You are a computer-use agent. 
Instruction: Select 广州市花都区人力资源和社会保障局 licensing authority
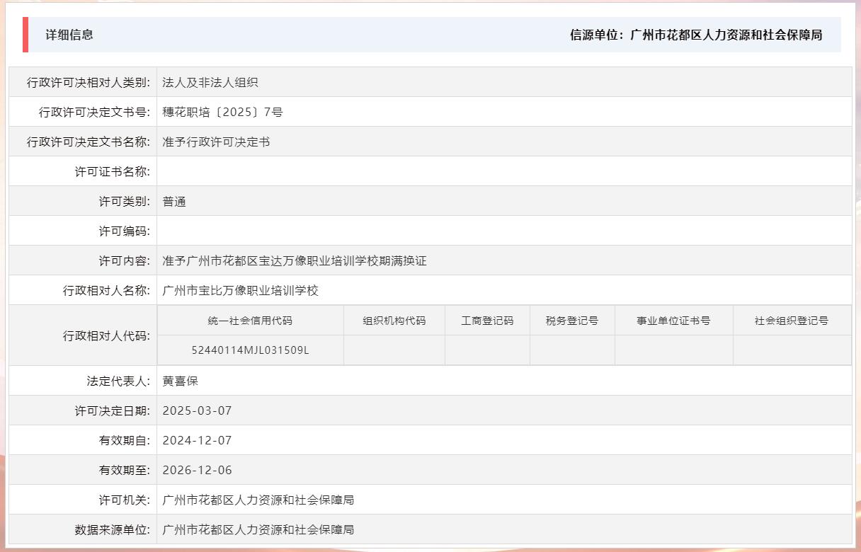pos(258,500)
